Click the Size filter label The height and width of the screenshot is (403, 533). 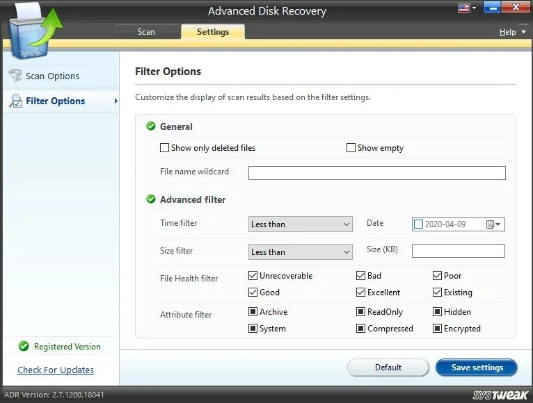pyautogui.click(x=177, y=251)
